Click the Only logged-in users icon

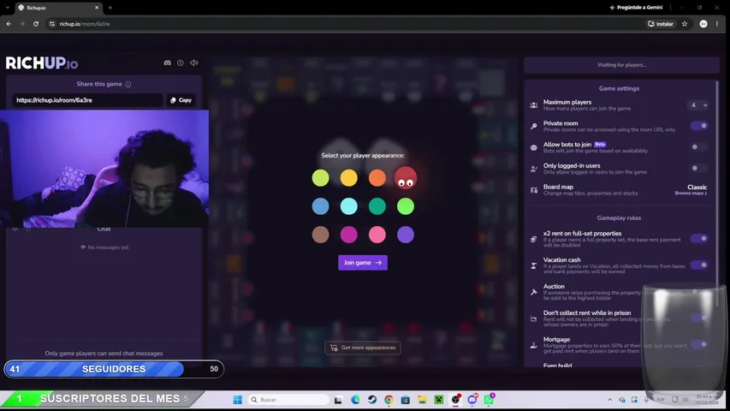pos(533,169)
